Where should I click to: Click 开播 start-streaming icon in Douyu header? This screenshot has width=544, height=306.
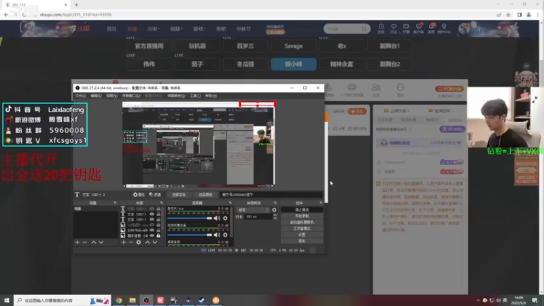pyautogui.click(x=406, y=29)
